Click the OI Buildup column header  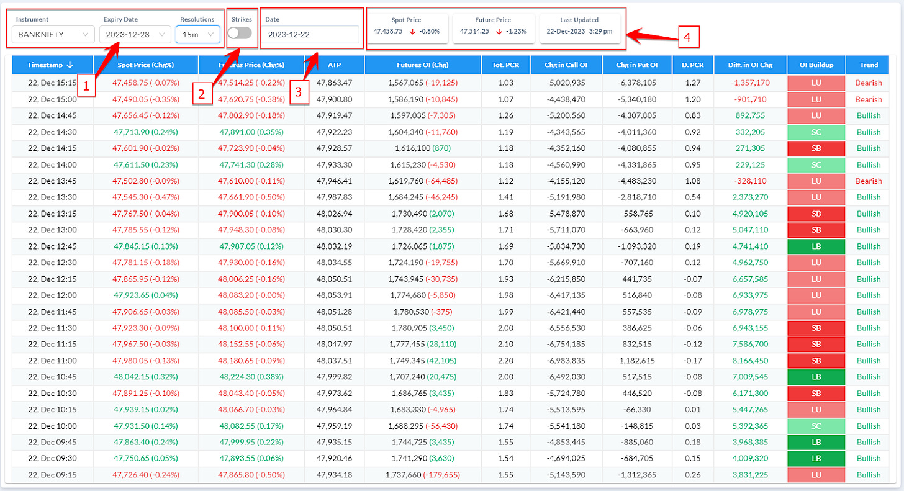click(816, 65)
